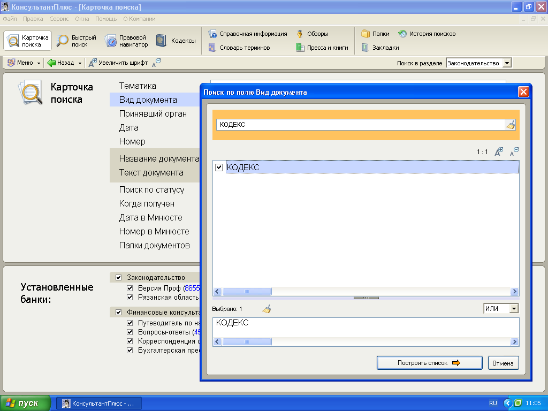Open Карточка поиска toolbar icon
This screenshot has height=411, width=548.
coord(13,41)
